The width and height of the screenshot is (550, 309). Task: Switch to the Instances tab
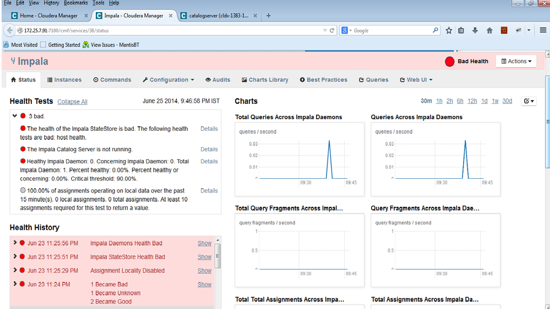coord(64,80)
